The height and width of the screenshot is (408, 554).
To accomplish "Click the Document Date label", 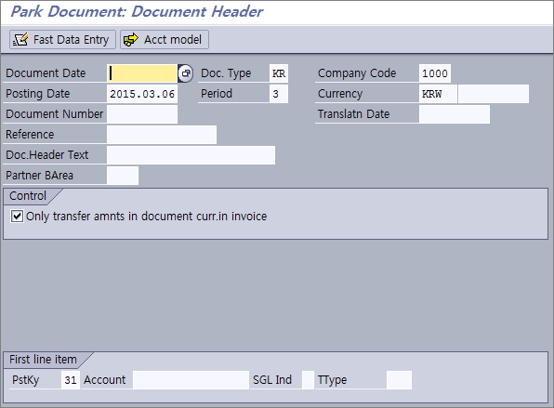I will [46, 73].
